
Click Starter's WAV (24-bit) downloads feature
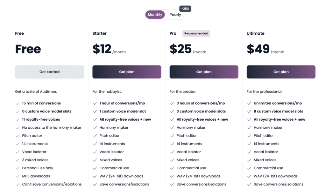[121, 176]
